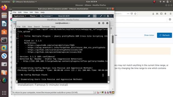
Task: Open Kali system menu arrow
Action: tap(111, 16)
